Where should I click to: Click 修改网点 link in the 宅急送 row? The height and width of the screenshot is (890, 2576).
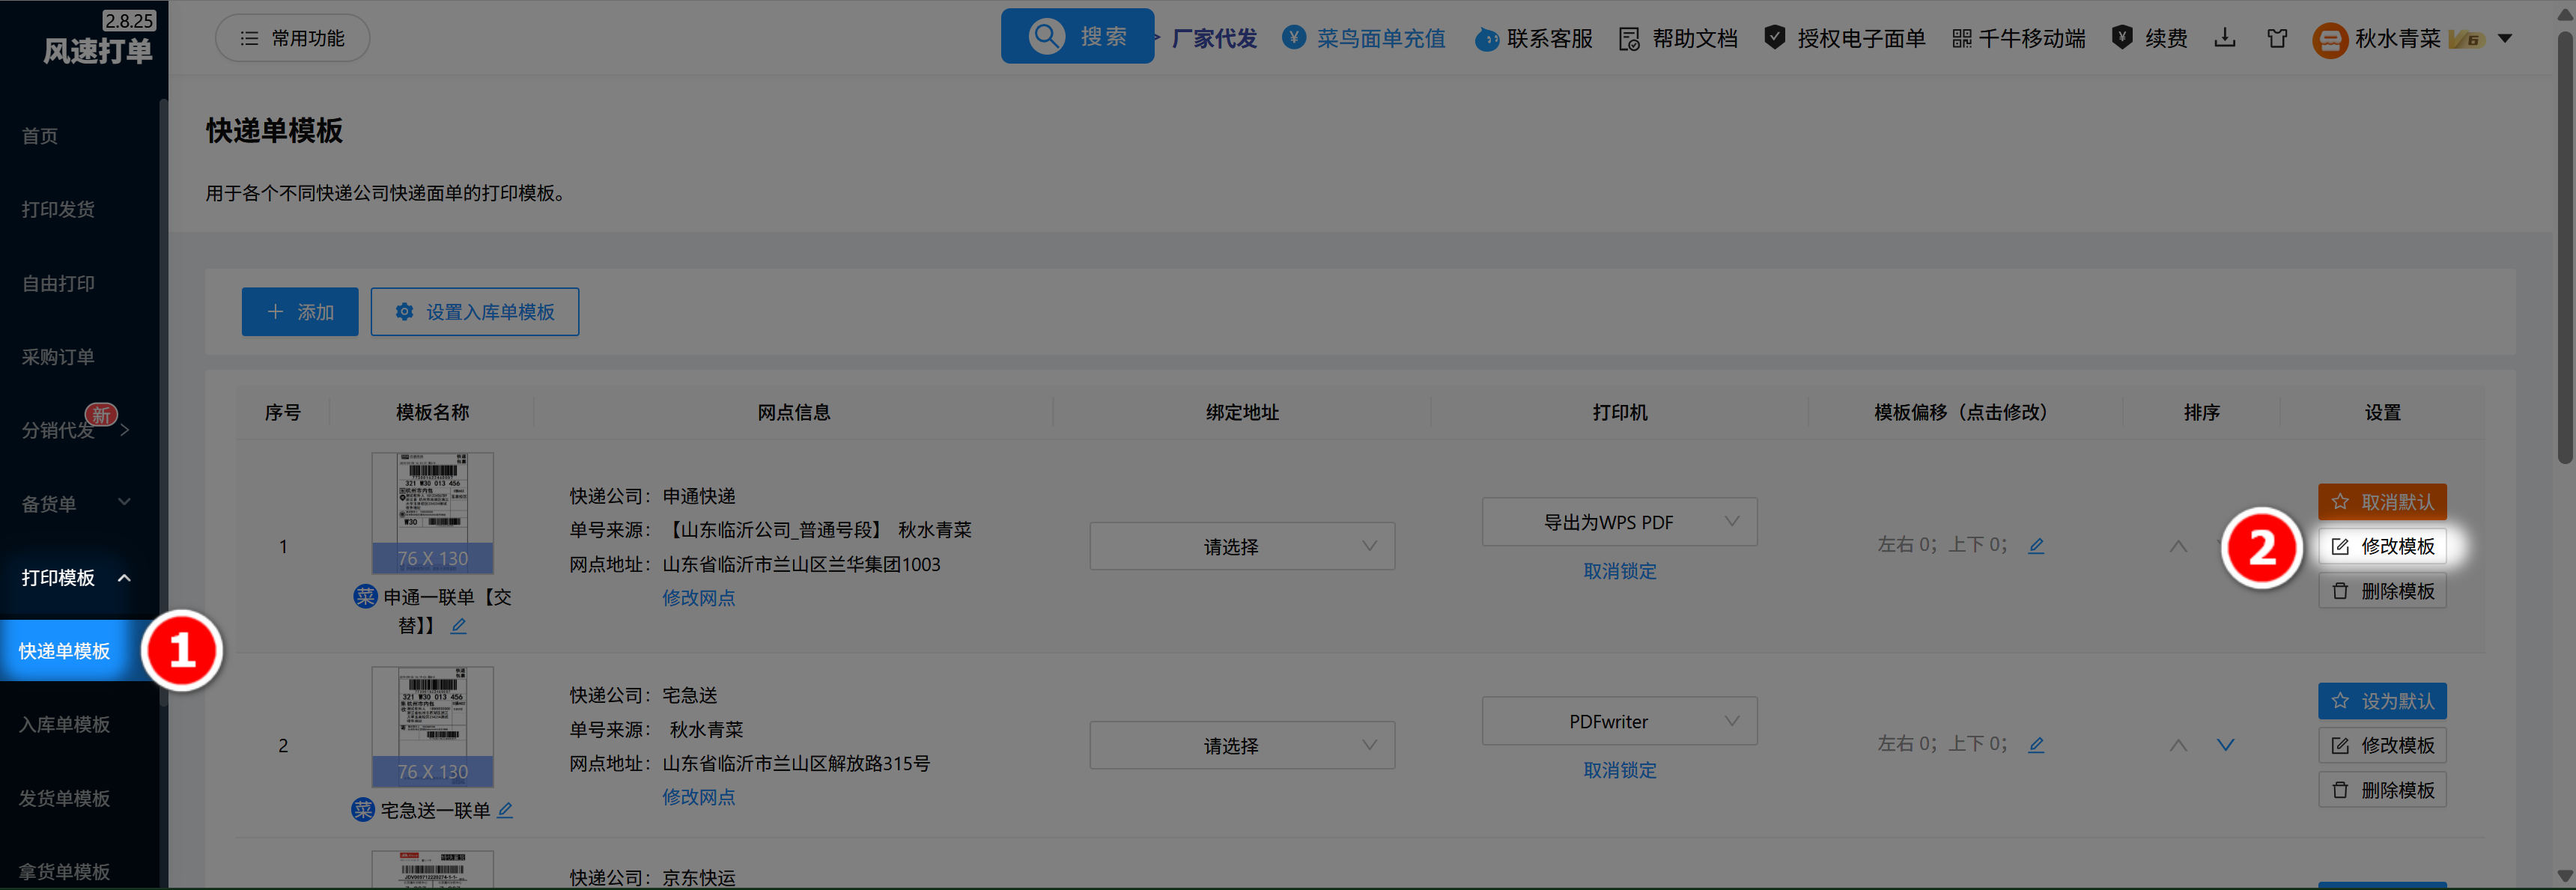coord(698,797)
